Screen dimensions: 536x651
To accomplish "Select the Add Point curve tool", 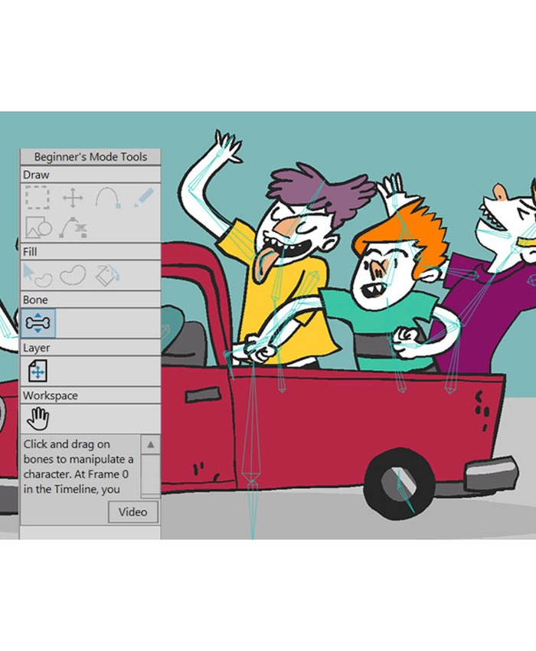I will 108,199.
